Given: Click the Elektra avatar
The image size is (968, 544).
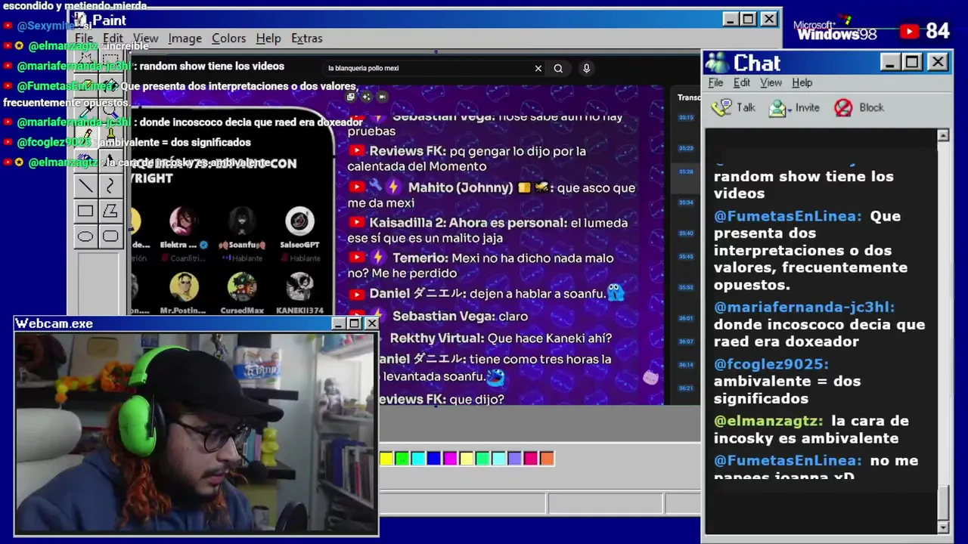Looking at the screenshot, I should [184, 221].
